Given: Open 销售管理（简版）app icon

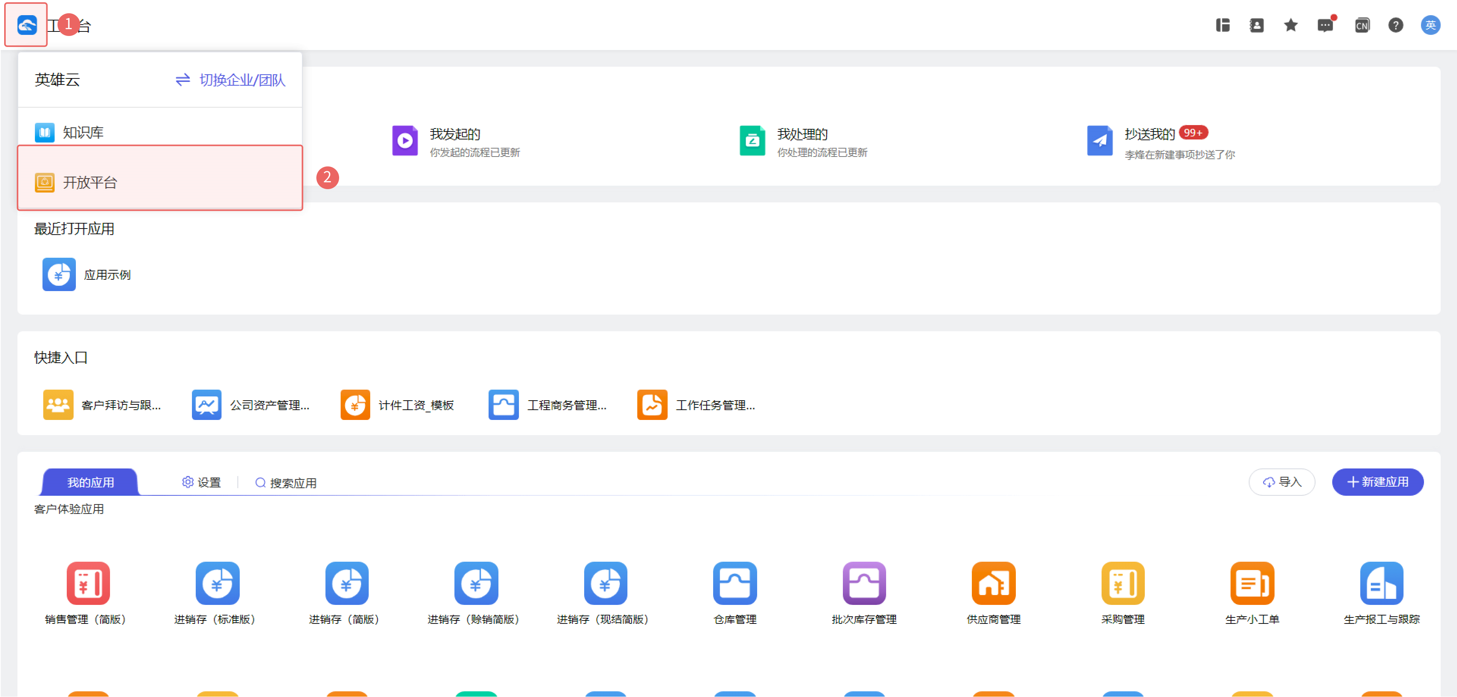Looking at the screenshot, I should [88, 583].
